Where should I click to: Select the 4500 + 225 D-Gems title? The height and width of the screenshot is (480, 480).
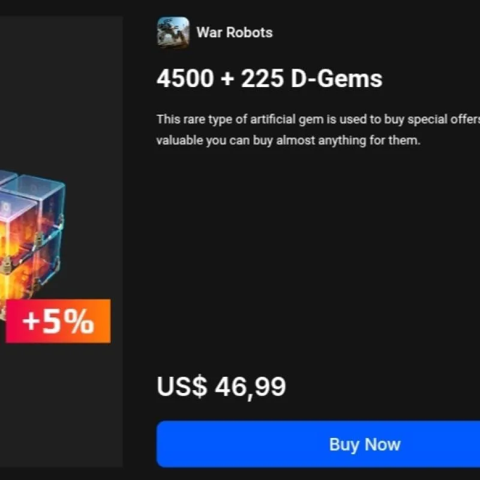(x=269, y=79)
